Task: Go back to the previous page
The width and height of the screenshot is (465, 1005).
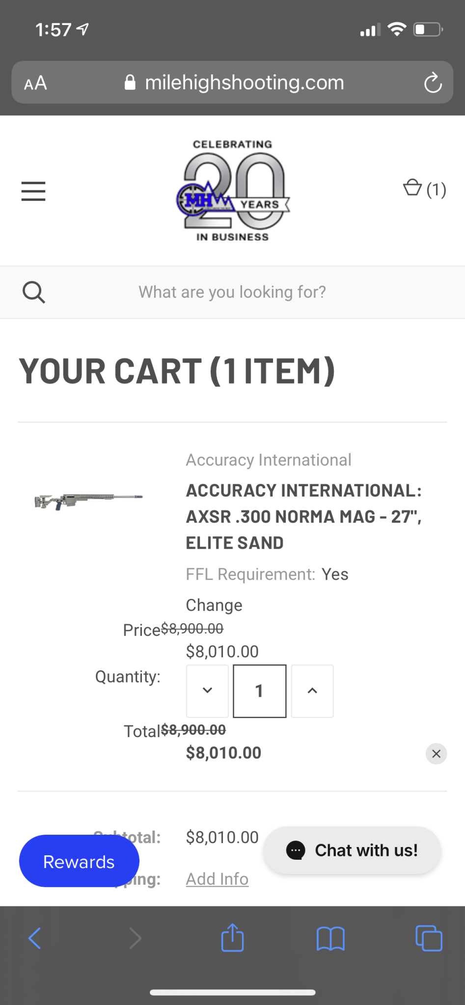Action: [34, 938]
